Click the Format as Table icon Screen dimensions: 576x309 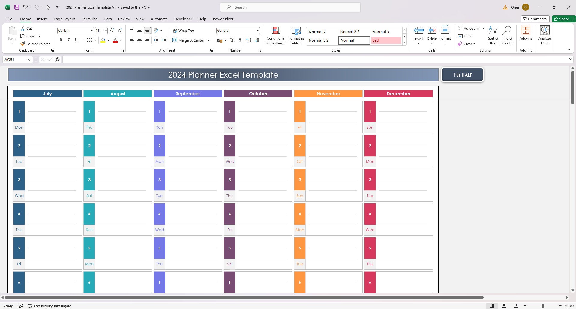pos(296,31)
